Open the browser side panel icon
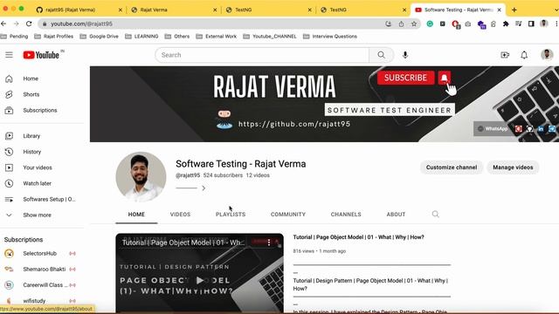Screen dimensions: 559x314 (531, 24)
